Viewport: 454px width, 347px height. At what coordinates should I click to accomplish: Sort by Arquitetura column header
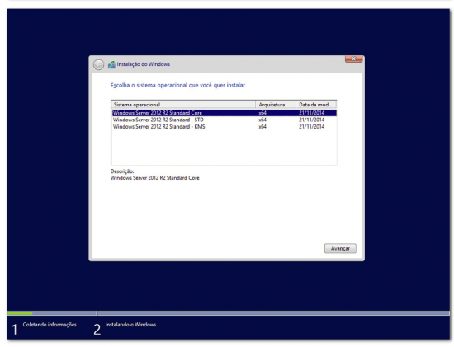(276, 105)
